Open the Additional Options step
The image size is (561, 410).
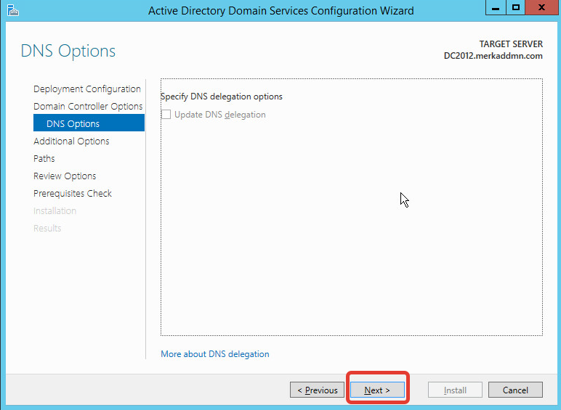71,141
